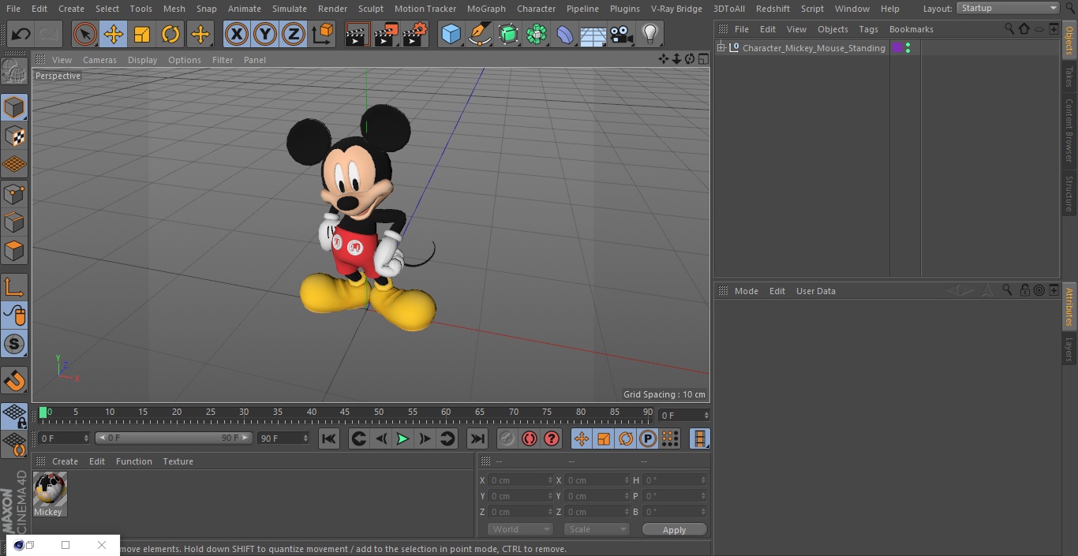Open the World coordinate dropdown

[520, 529]
